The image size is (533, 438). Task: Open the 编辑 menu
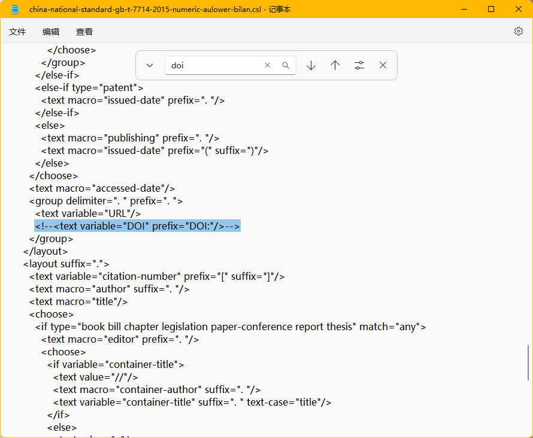[51, 32]
